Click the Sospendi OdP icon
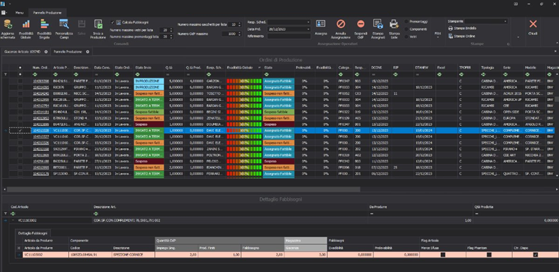 coord(361,24)
